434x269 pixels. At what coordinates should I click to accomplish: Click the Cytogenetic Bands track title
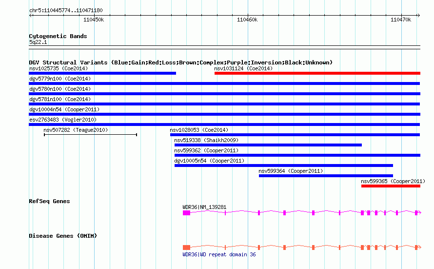[58, 36]
